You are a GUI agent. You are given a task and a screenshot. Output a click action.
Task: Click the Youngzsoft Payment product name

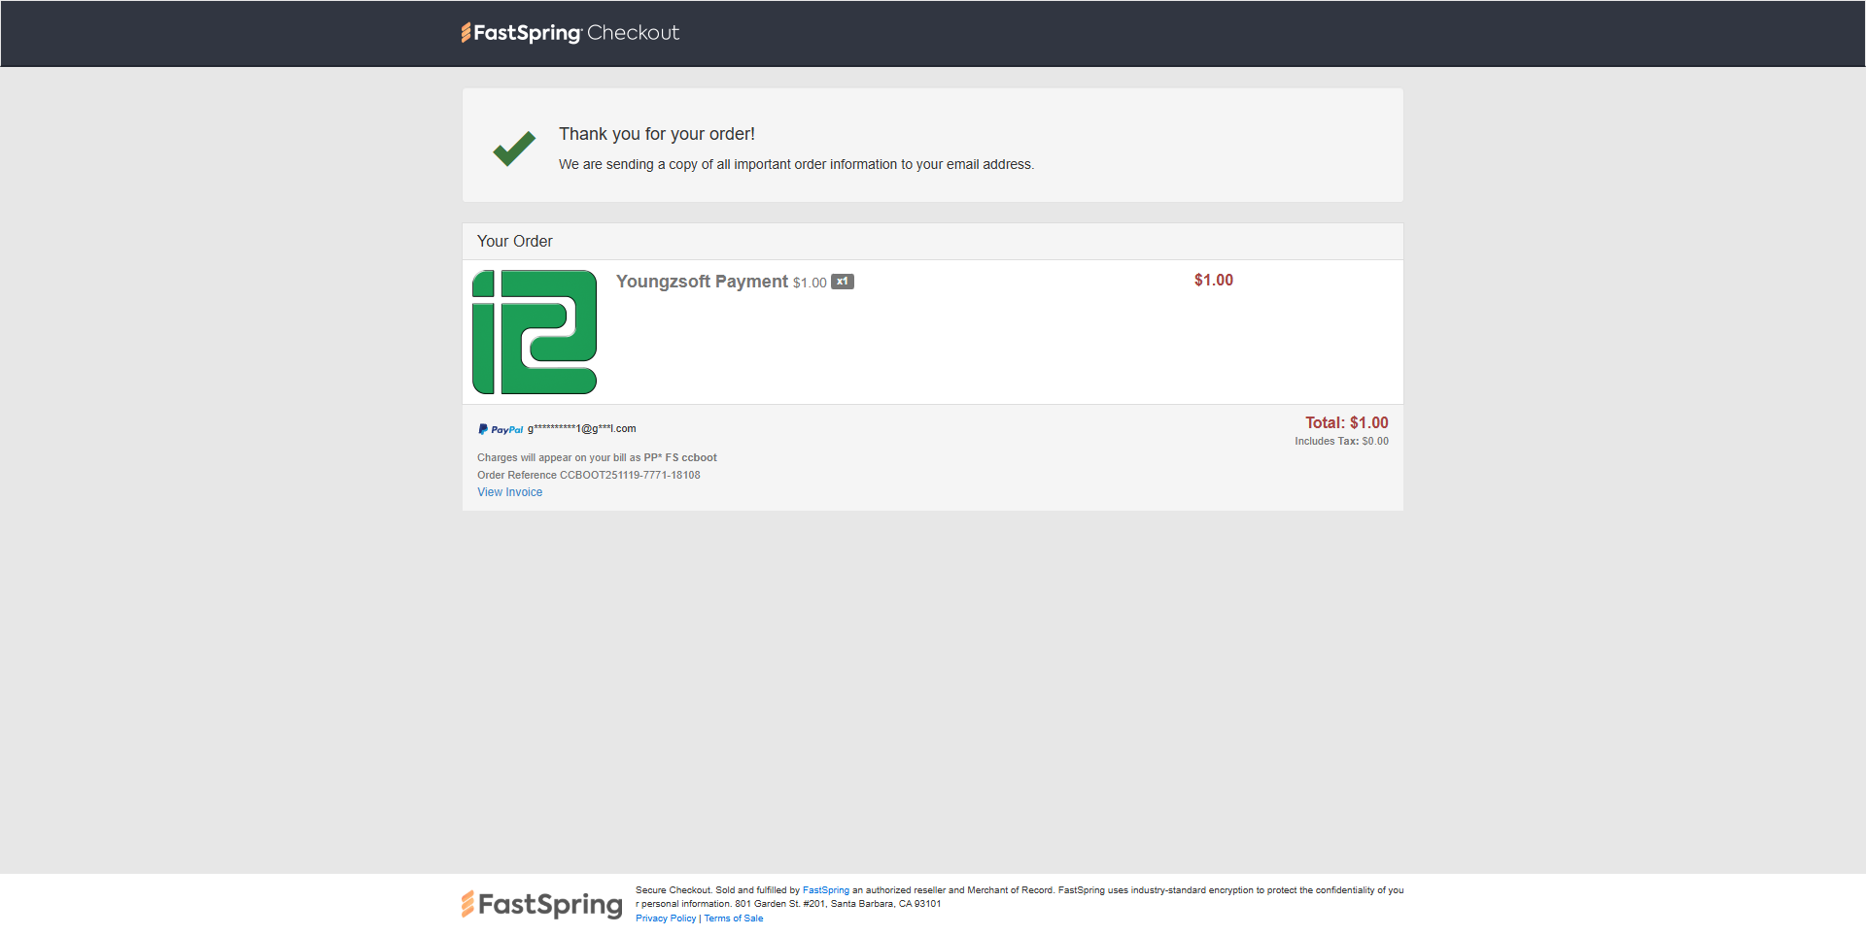702,282
